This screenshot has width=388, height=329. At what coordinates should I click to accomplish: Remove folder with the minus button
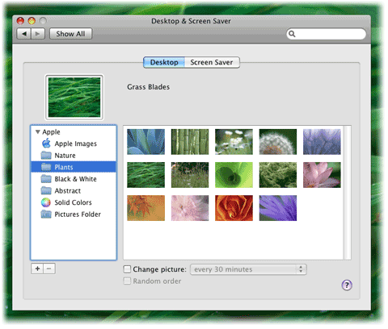49,269
